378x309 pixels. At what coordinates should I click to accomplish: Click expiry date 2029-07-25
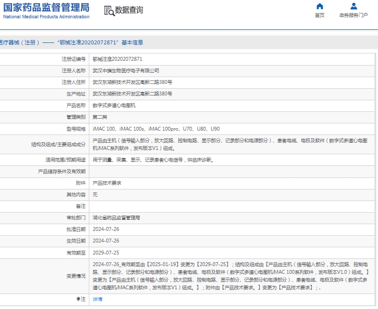tap(106, 253)
